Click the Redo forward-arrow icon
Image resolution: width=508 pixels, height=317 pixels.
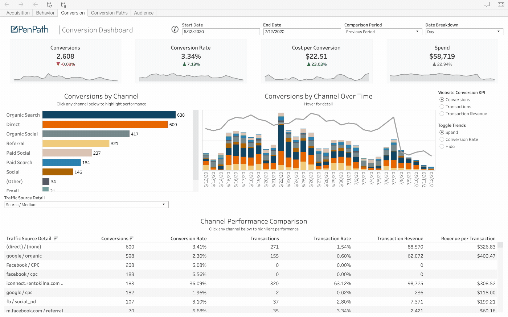pos(21,4)
